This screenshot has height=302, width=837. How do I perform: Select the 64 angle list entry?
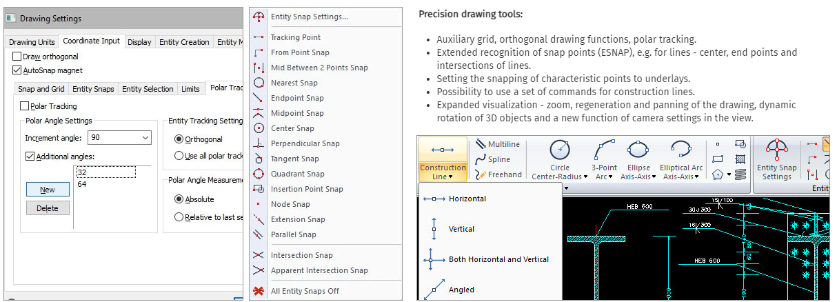(82, 184)
